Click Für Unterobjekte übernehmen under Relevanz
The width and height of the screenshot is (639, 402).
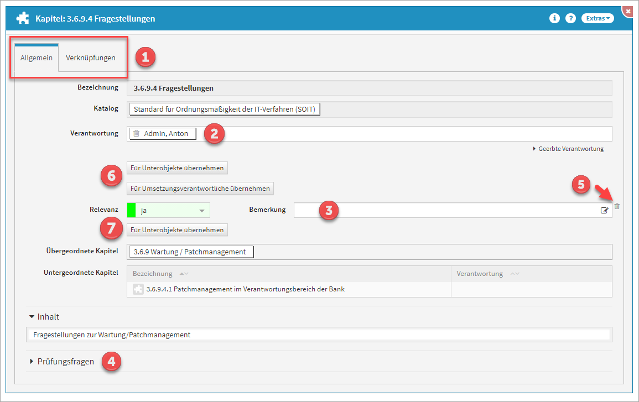(x=177, y=229)
